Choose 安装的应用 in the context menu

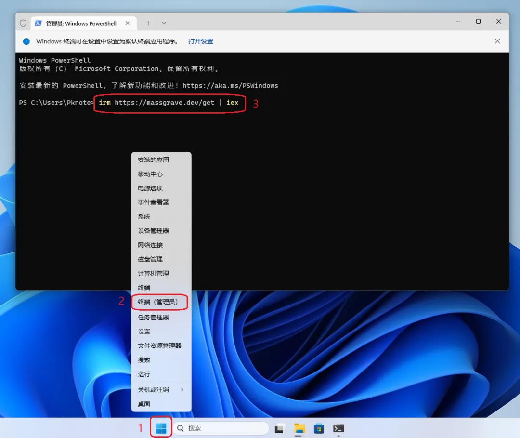click(x=161, y=160)
